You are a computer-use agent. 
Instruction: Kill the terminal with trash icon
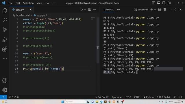click(165, 10)
